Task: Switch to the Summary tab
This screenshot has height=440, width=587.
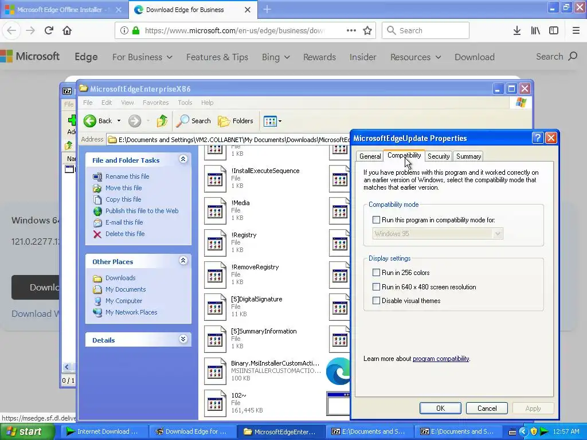Action: click(x=468, y=156)
